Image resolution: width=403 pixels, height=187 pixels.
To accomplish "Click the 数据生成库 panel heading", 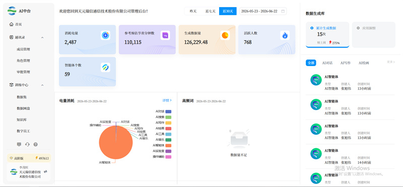I will [315, 14].
